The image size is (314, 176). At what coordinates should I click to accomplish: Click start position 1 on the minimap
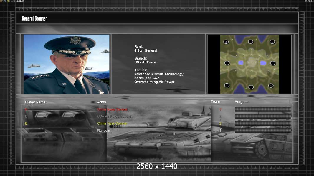click(x=271, y=86)
